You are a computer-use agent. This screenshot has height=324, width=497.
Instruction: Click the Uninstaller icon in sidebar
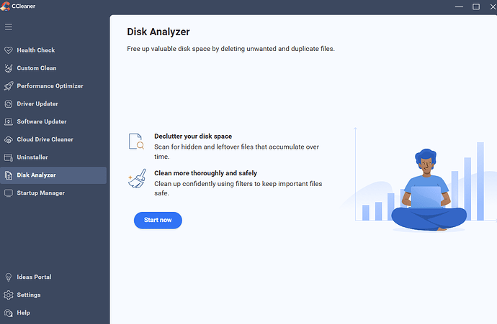[x=9, y=157]
